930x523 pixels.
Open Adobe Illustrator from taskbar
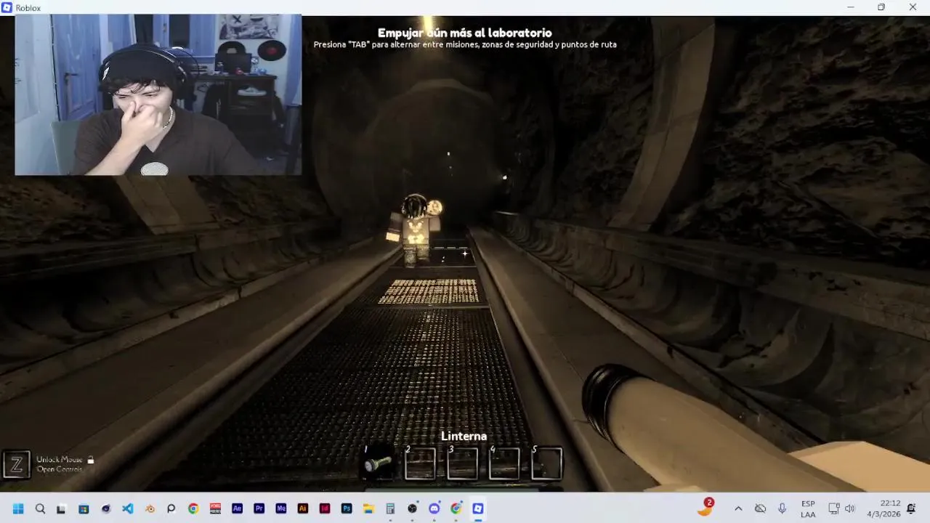coord(303,508)
